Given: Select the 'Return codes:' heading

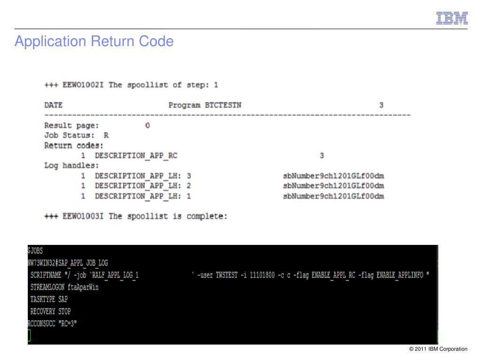Looking at the screenshot, I should [x=74, y=146].
